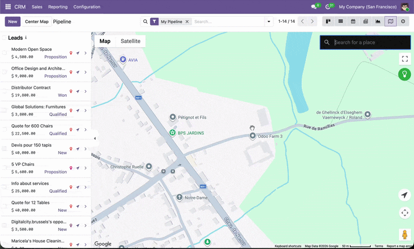Go to the previous page of records
Screen dimensions: 414x249
click(x=303, y=21)
